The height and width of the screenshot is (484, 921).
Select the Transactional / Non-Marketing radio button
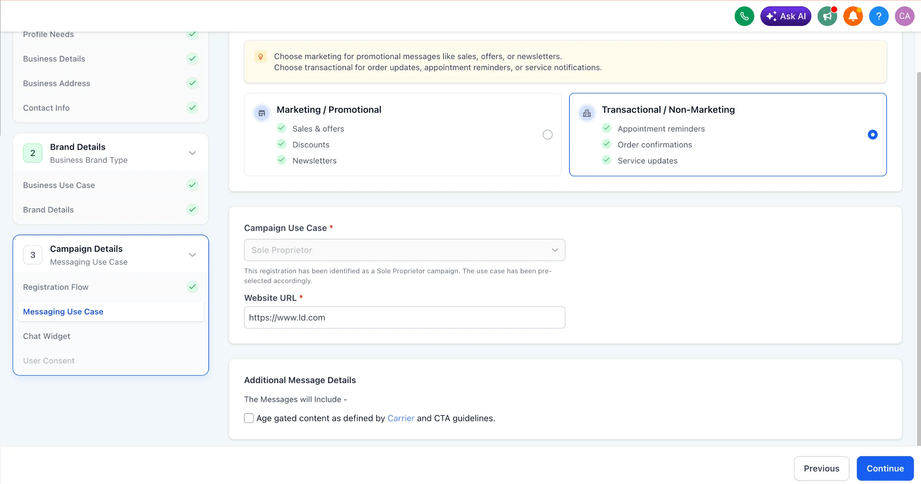872,135
